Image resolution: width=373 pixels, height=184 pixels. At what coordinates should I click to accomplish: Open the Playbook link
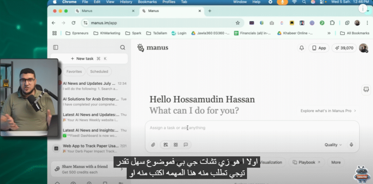click(x=307, y=163)
